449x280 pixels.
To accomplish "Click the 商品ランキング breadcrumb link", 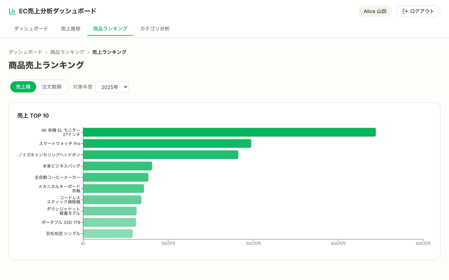I will (67, 52).
